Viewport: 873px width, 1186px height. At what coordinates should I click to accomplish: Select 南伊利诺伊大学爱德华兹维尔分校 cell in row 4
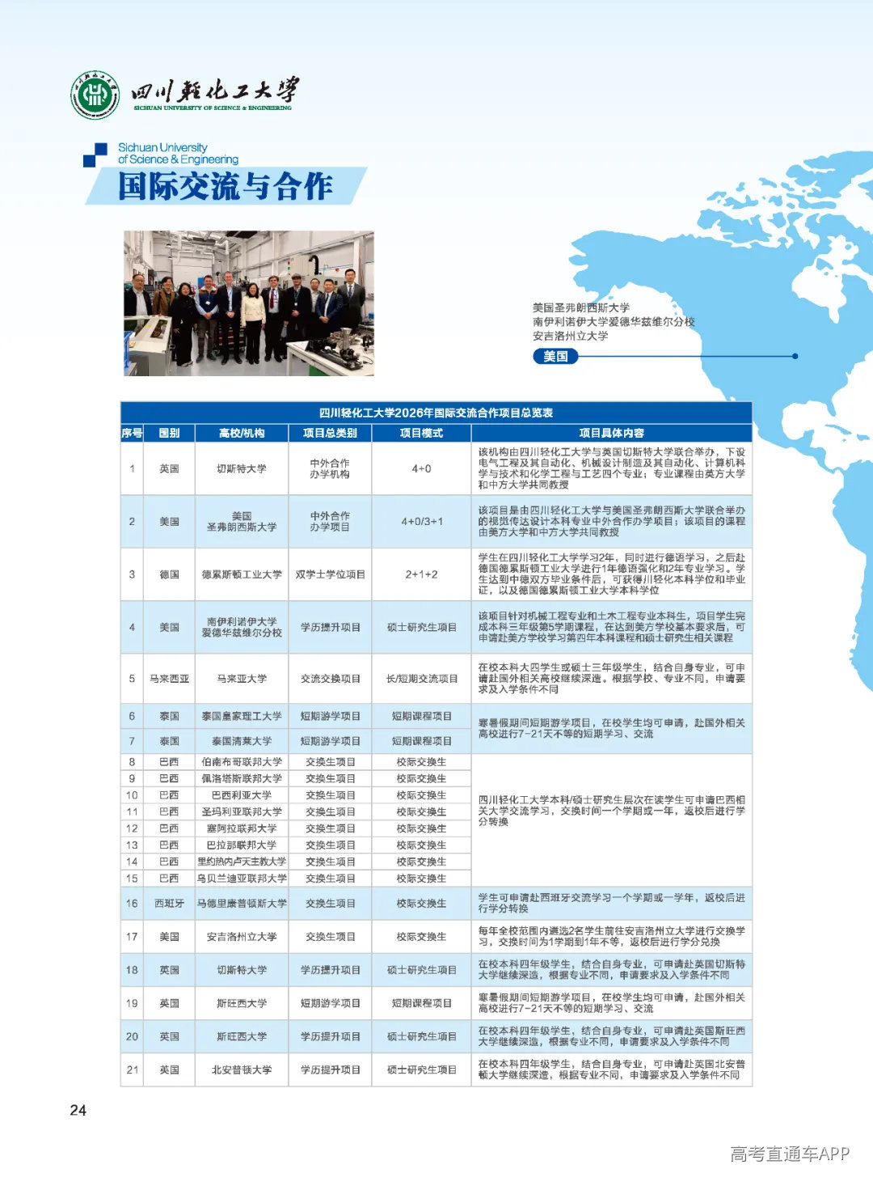[242, 627]
